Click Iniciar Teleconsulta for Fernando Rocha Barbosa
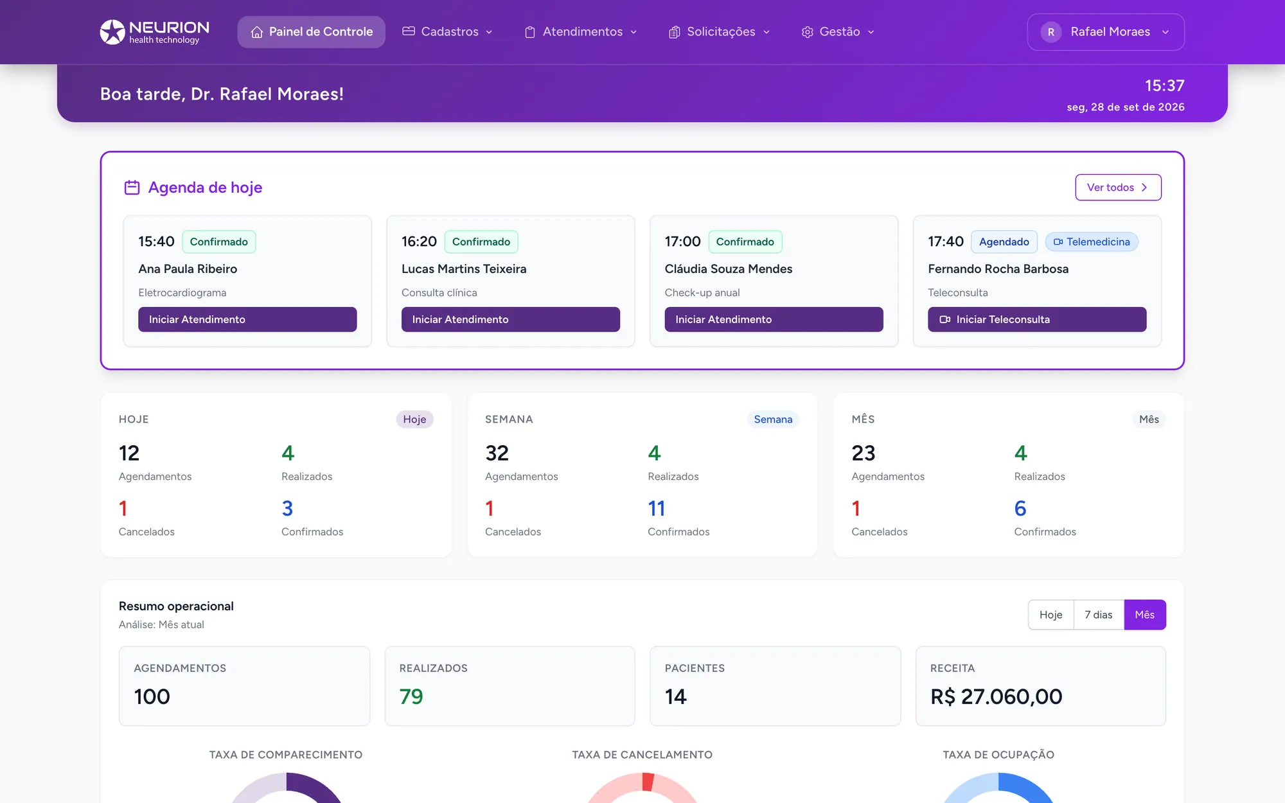This screenshot has height=803, width=1285. click(x=1037, y=319)
